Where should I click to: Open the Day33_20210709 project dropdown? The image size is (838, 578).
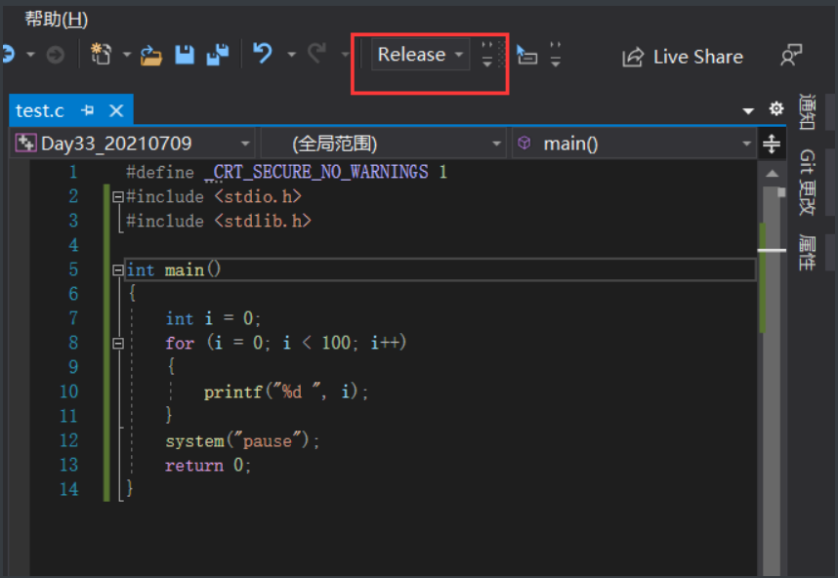[x=132, y=144]
